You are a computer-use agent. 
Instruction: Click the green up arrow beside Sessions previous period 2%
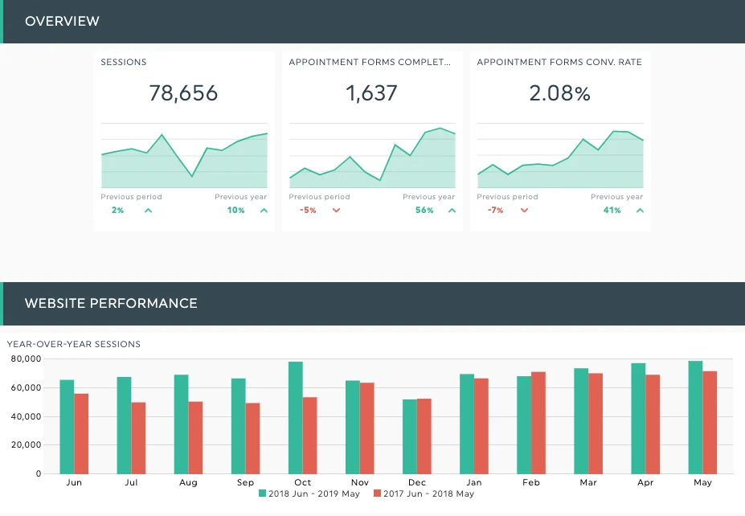pyautogui.click(x=146, y=210)
